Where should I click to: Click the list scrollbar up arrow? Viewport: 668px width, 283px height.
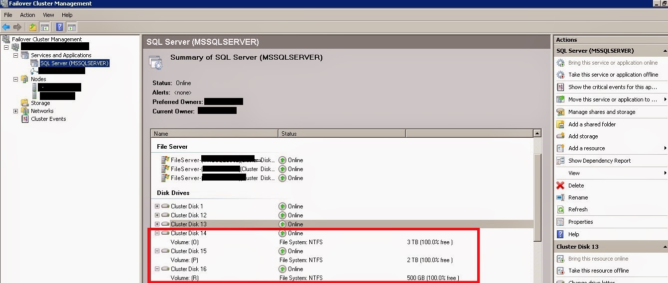click(x=537, y=133)
